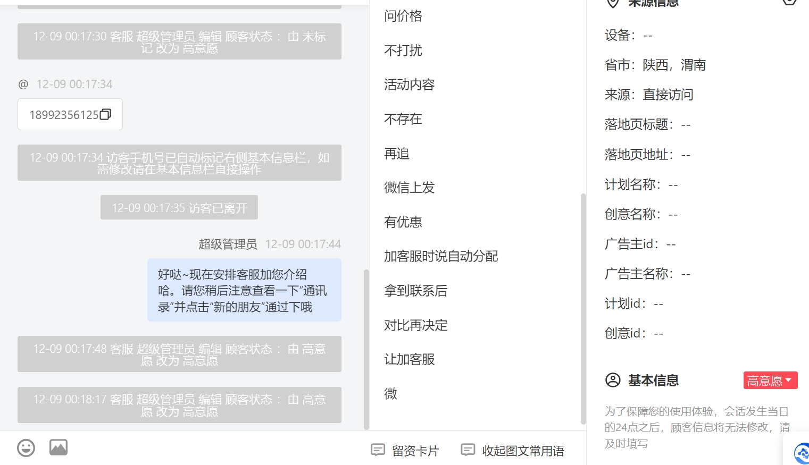Screen dimensions: 809x465
Task: Collapse the 来源信息 section with the top-right toggle
Action: [x=789, y=2]
